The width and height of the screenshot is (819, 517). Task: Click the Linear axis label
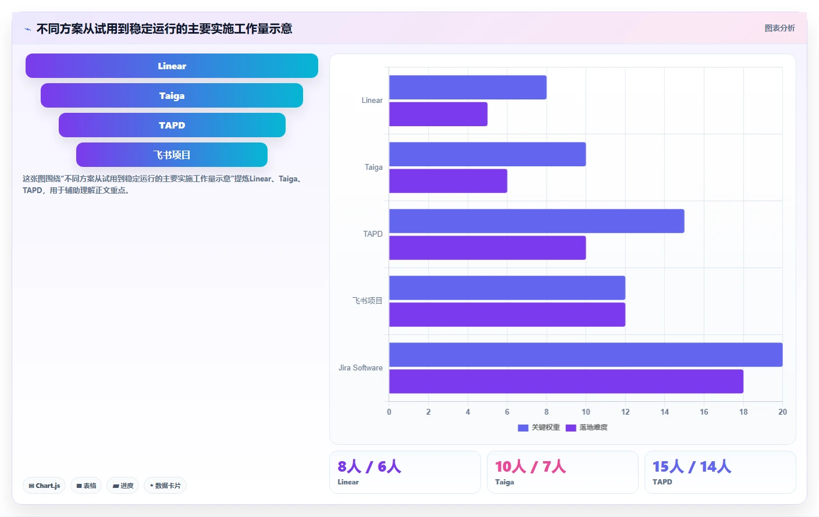(372, 100)
